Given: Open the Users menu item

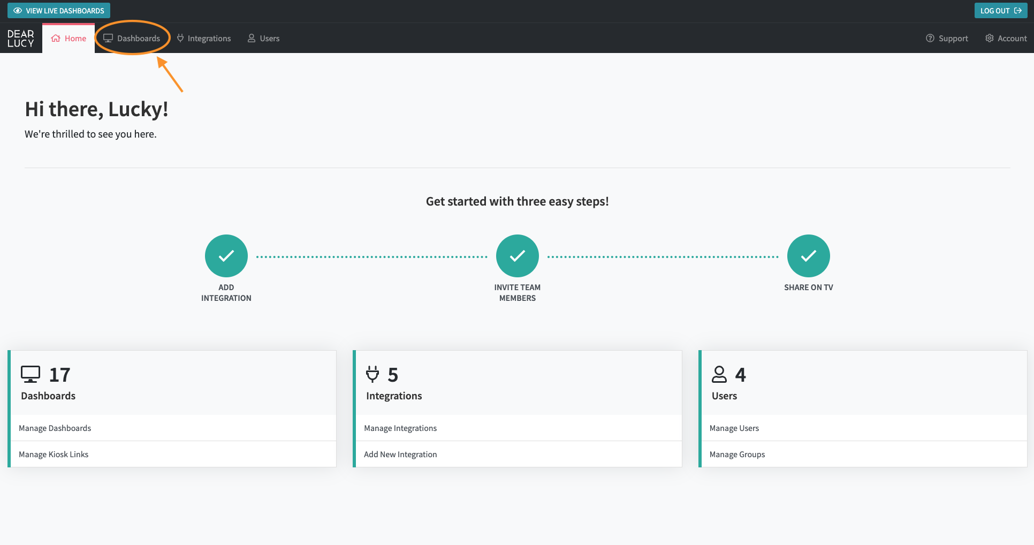Looking at the screenshot, I should [263, 39].
